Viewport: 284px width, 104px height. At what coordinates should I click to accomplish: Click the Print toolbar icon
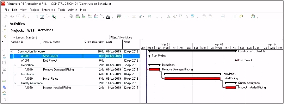coord(6,17)
